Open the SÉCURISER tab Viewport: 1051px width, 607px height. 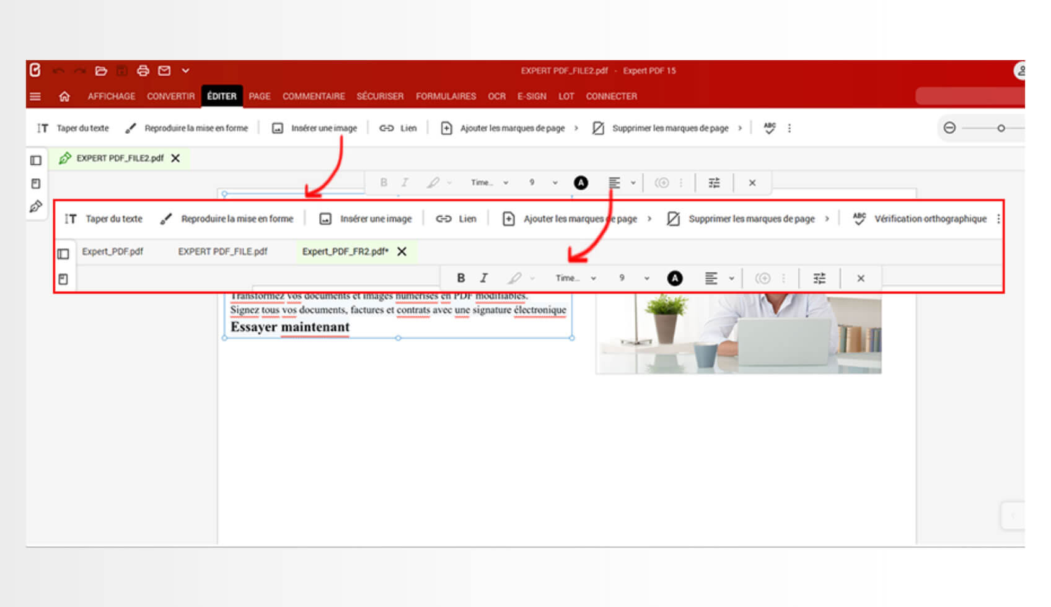[x=380, y=97]
